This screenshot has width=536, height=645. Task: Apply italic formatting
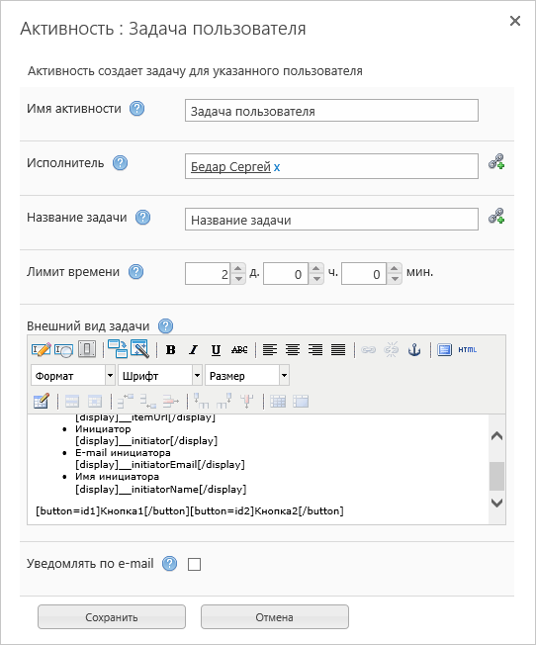193,350
